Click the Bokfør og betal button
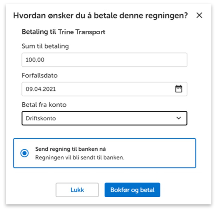 (132, 190)
